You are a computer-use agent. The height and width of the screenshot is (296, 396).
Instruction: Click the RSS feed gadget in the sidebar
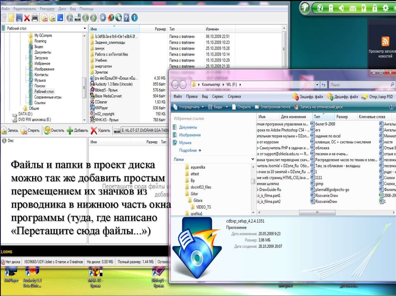tap(386, 41)
